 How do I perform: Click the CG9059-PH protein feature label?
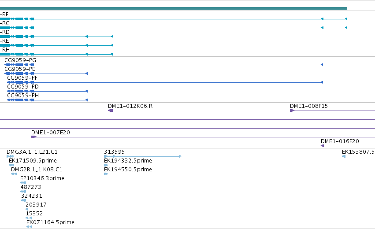pyautogui.click(x=23, y=96)
